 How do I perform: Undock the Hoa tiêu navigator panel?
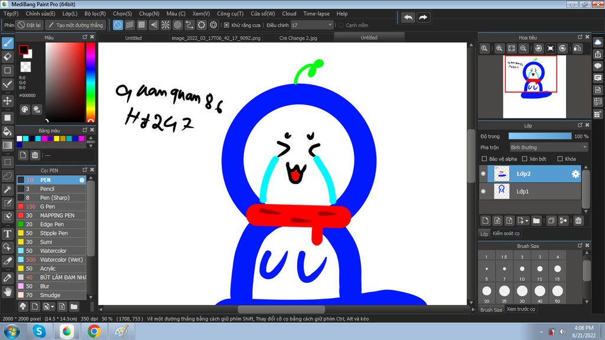click(580, 37)
